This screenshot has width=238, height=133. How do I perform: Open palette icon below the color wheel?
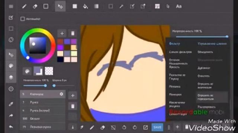[27, 71]
